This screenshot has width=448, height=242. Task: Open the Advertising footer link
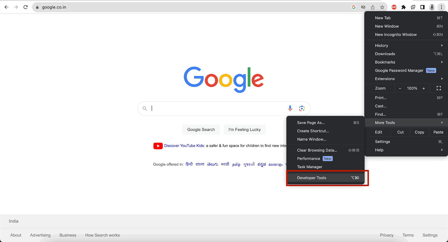pos(40,235)
